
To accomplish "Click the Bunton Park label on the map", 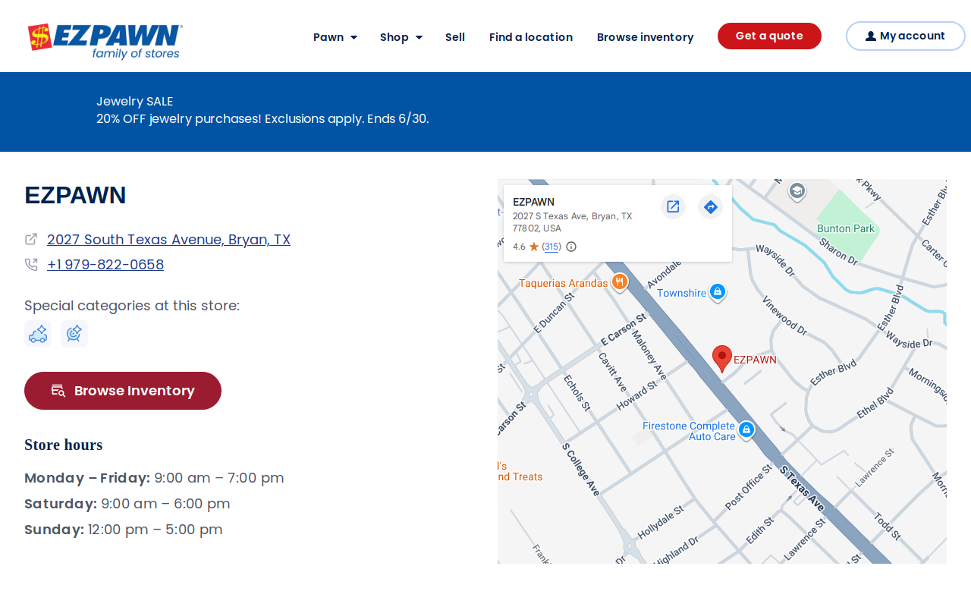I will [846, 228].
